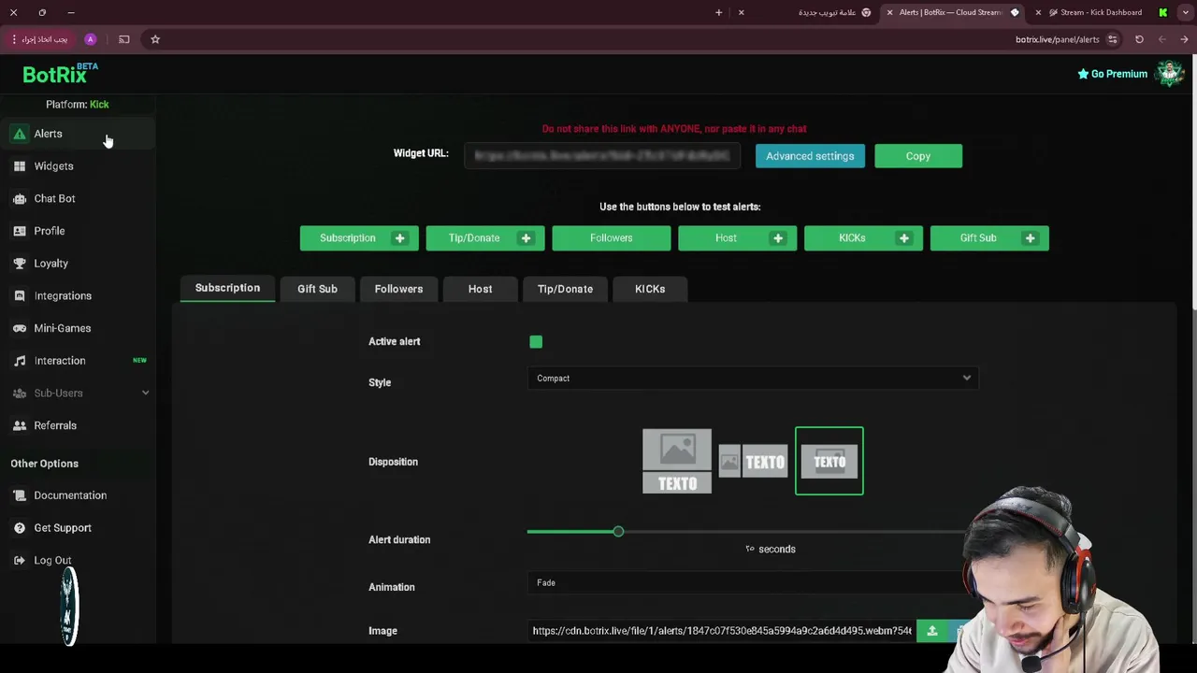Open Referrals in the sidebar

[55, 425]
